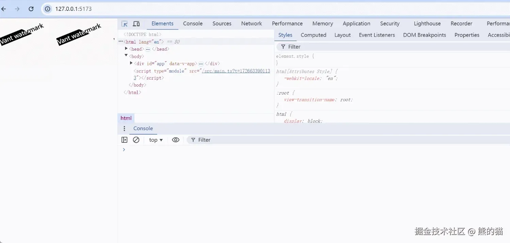Viewport: 510px width, 243px height.
Task: Show the console sidebar panel icon
Action: (x=124, y=140)
